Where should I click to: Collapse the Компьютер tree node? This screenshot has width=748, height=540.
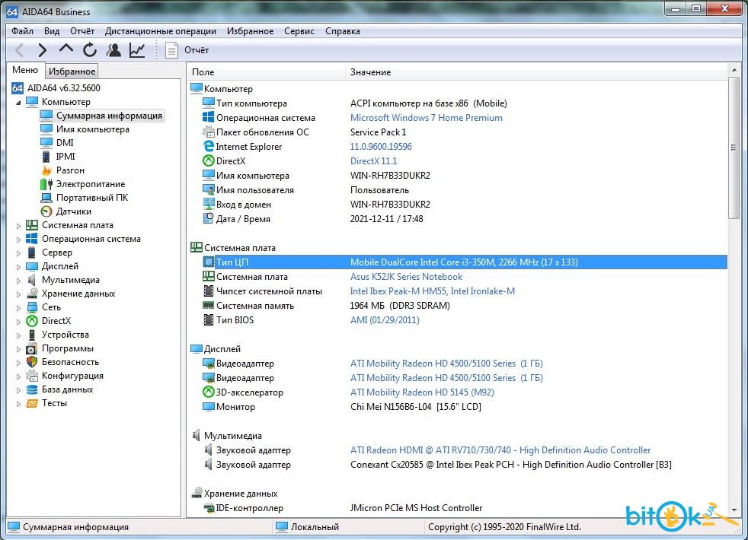(x=18, y=103)
